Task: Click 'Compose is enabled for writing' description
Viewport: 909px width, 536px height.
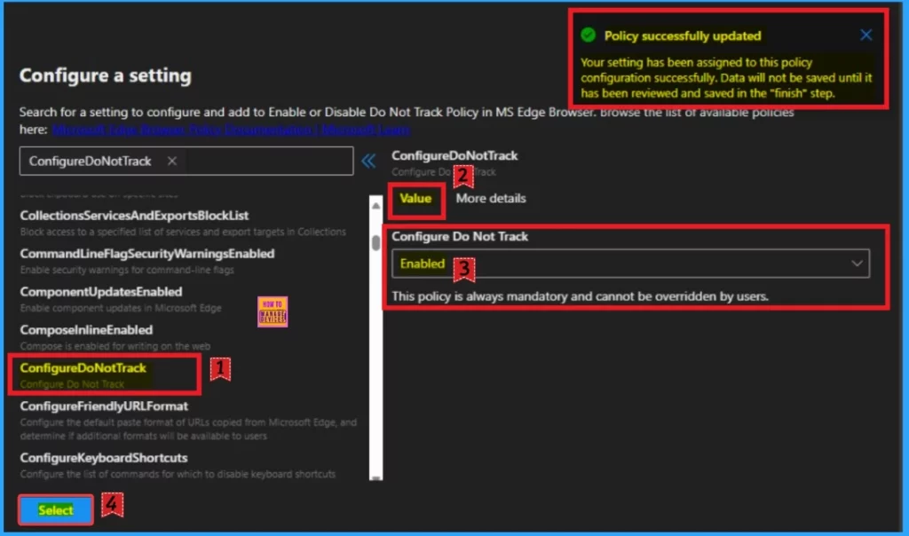Action: click(115, 346)
